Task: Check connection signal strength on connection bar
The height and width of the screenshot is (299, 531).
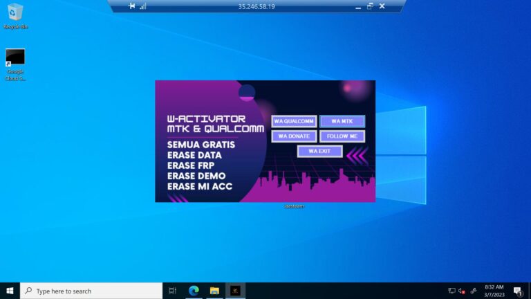Action: (x=143, y=6)
